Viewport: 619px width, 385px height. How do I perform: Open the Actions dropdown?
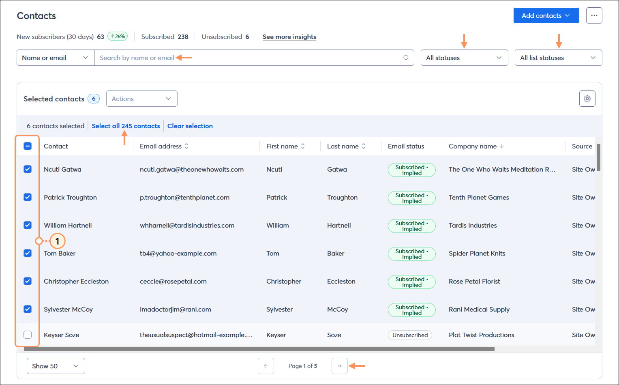point(141,99)
